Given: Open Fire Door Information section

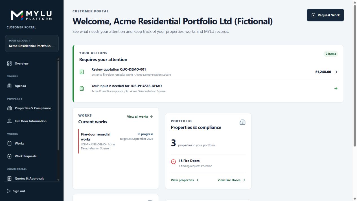Looking at the screenshot, I should click(x=32, y=121).
